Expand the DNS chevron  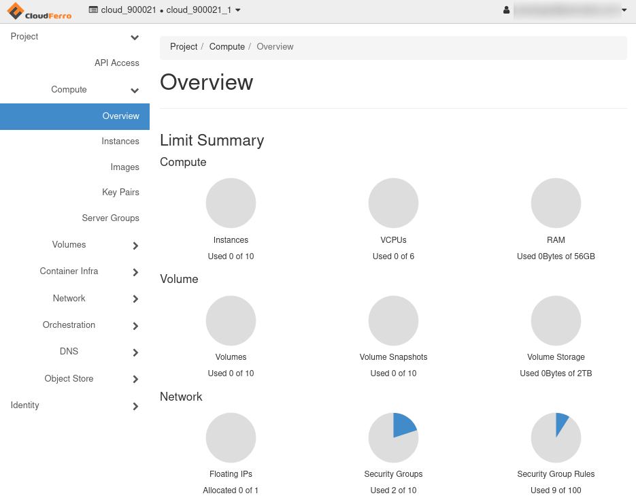(135, 352)
